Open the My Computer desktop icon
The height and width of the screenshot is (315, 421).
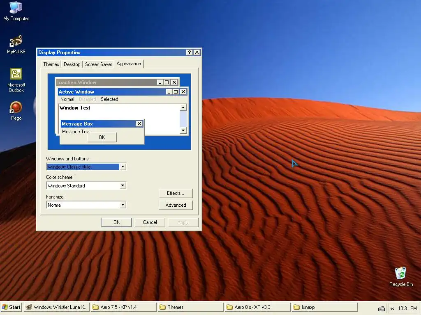coord(16,11)
